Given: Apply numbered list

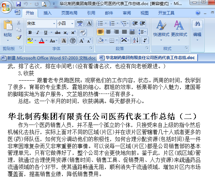Looking at the screenshot, I should point(112,24).
